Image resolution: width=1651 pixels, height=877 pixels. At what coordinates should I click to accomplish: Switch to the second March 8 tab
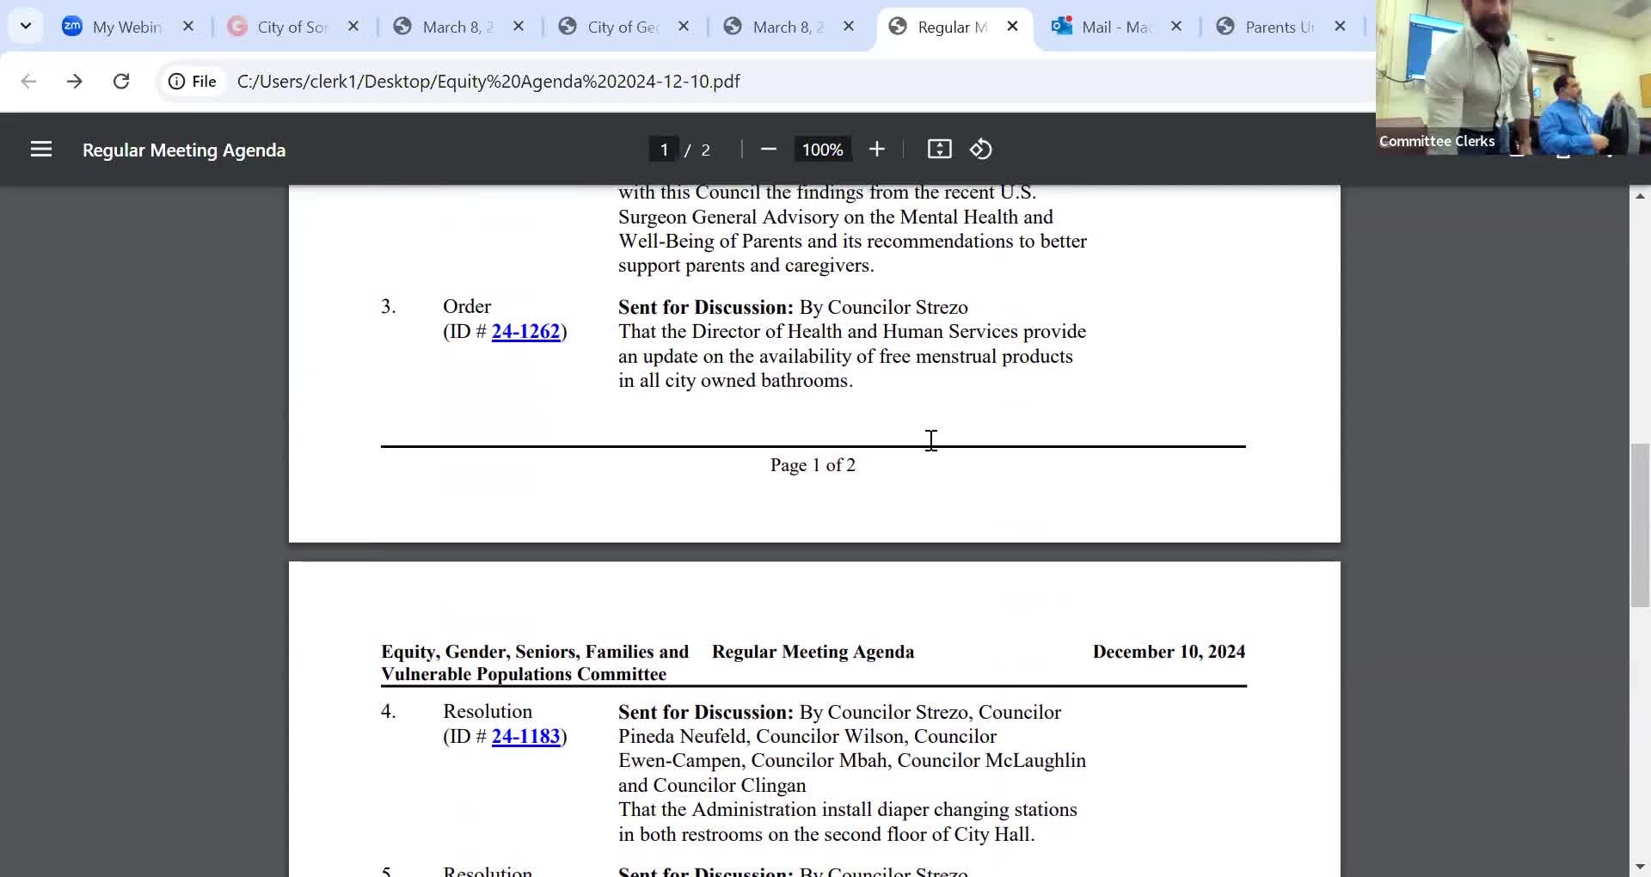[x=786, y=27]
